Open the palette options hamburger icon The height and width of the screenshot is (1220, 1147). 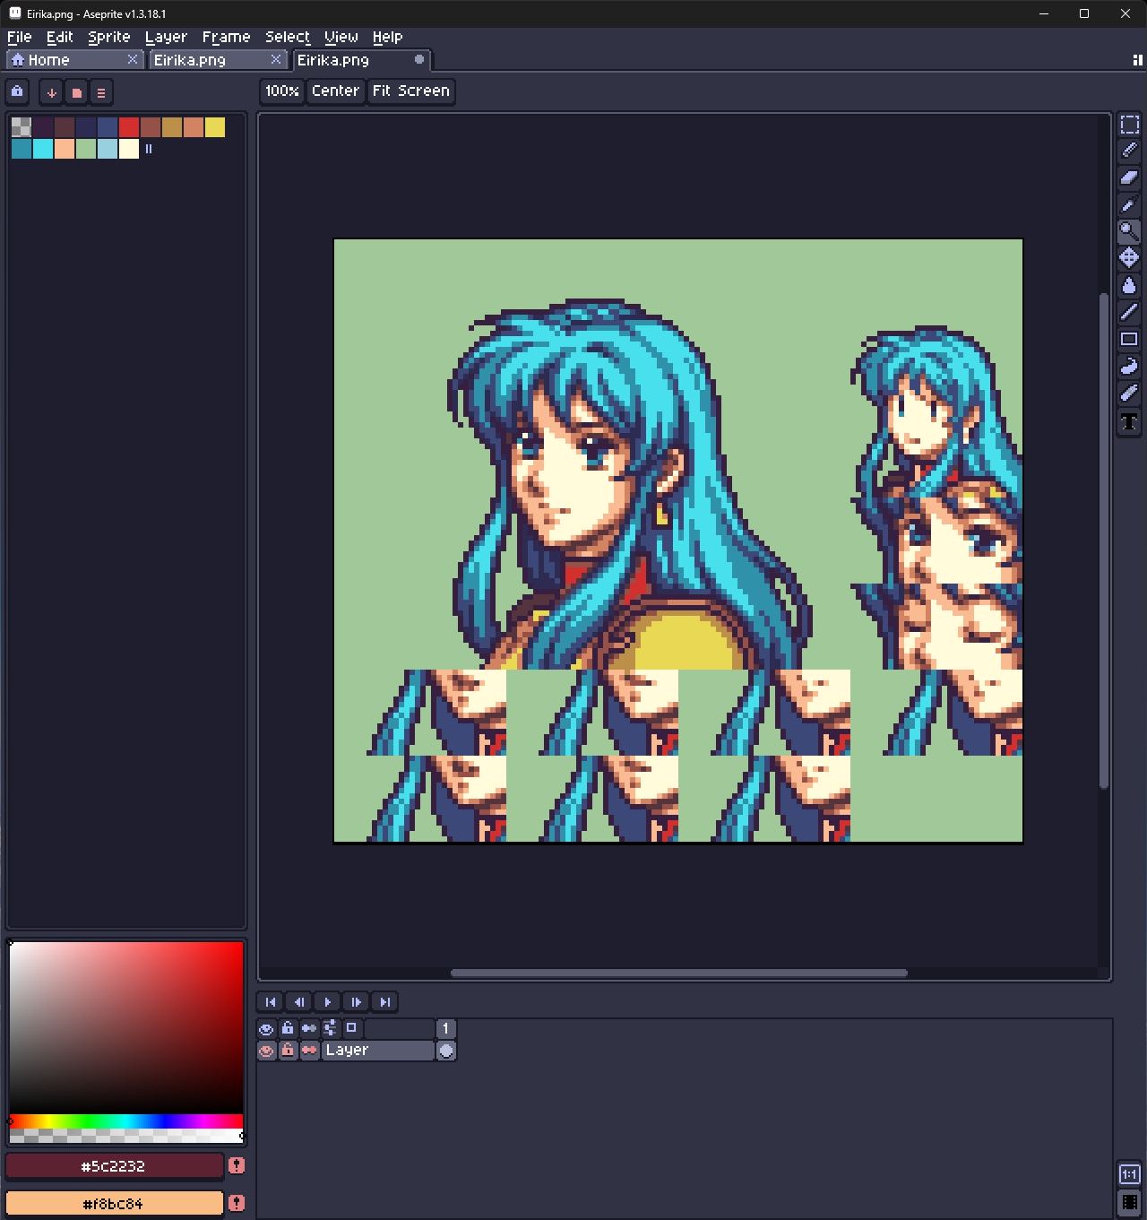[x=101, y=92]
